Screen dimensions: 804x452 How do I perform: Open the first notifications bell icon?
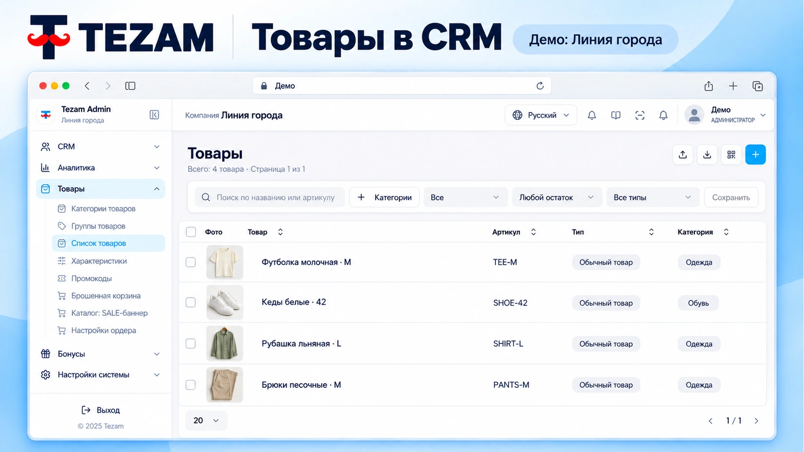pos(592,116)
